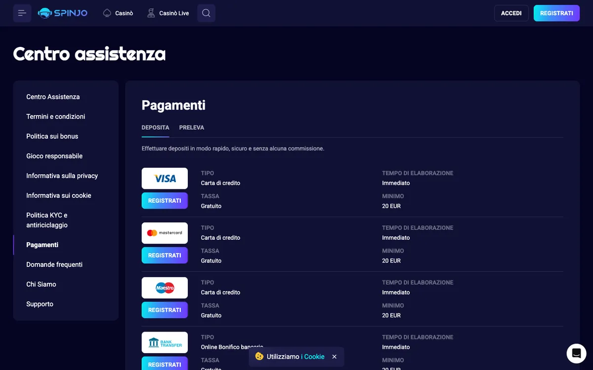Image resolution: width=593 pixels, height=370 pixels.
Task: Click the Casinò spade icon
Action: 107,13
